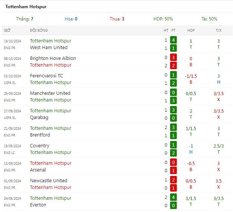The height and width of the screenshot is (212, 233).
Task: Click the 19/09/2024 match date
Action: point(13,146)
